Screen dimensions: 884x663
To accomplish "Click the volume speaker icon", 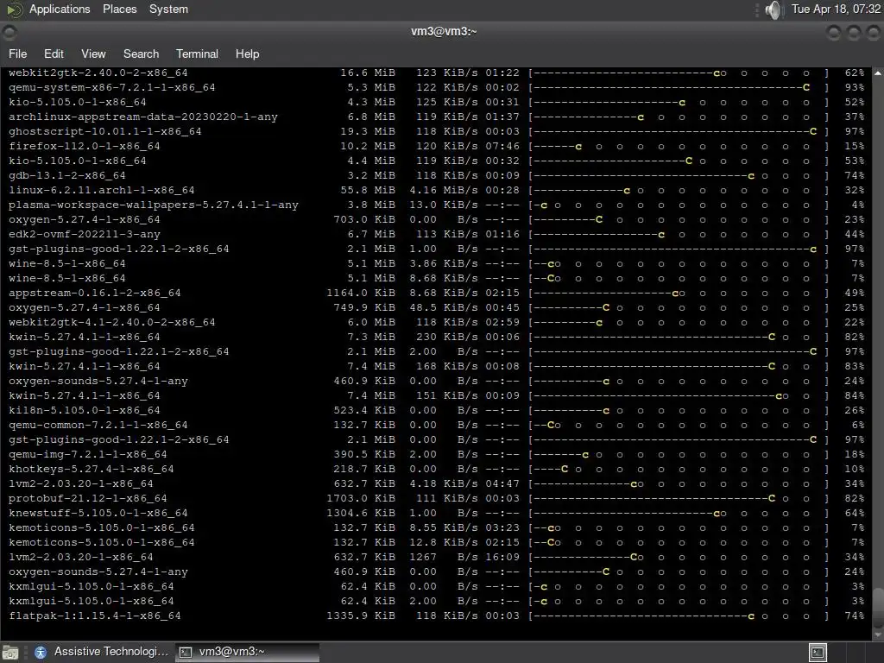I will 774,9.
